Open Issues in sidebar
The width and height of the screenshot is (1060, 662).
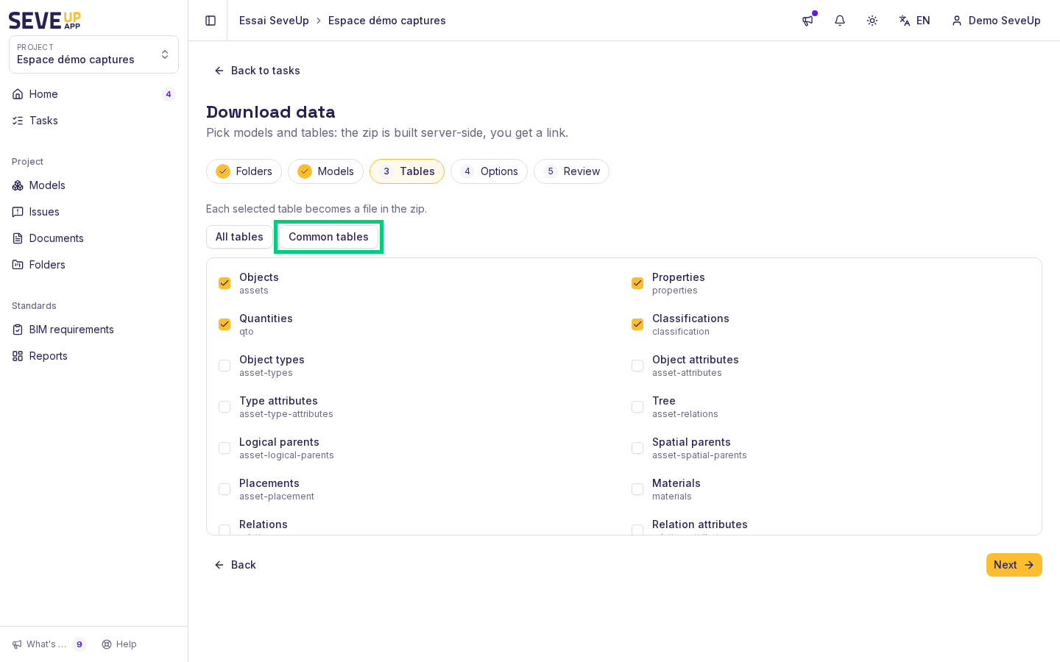[93, 212]
